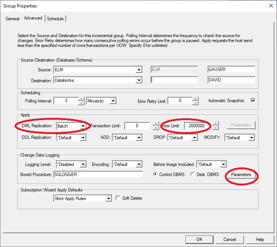Enable the Soft Delete checkbox
277x247 pixels.
118,198
